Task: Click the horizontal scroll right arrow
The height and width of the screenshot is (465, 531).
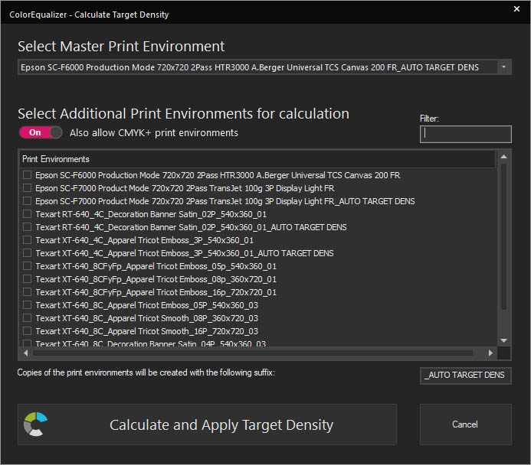Action: [490, 353]
